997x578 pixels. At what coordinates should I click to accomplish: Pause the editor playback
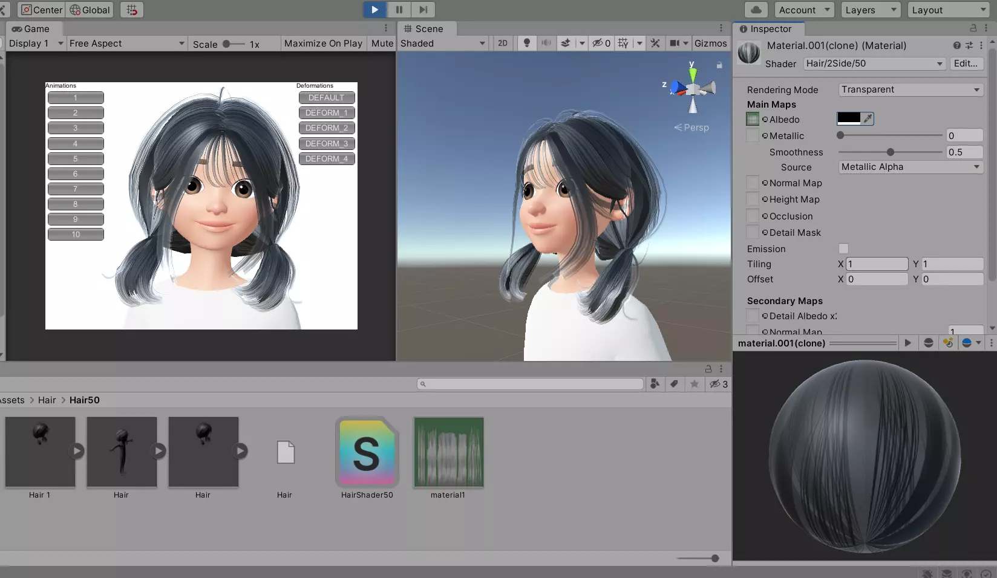pyautogui.click(x=399, y=10)
